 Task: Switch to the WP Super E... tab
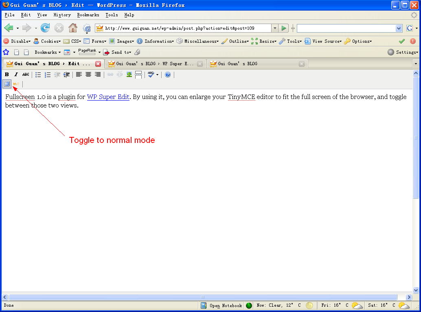[x=155, y=64]
